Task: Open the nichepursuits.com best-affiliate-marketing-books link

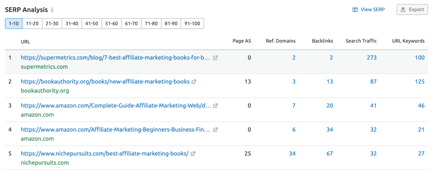Action: click(105, 154)
